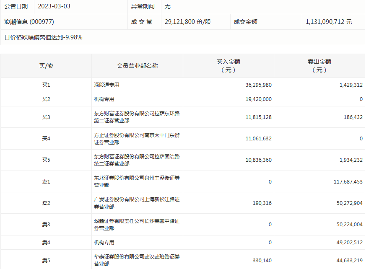The height and width of the screenshot is (269, 366).
Task: Click buy amount 19,420,000
Action: pos(258,99)
